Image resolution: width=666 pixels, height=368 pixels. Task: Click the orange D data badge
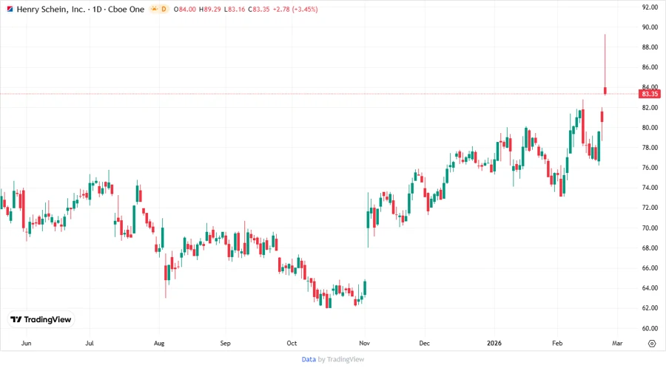pyautogui.click(x=164, y=9)
